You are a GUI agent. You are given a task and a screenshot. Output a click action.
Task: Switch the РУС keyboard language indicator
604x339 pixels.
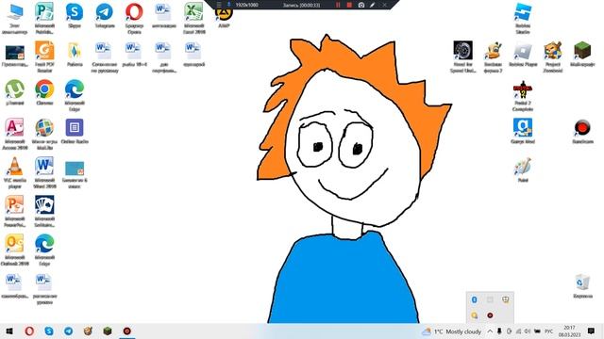pos(549,331)
